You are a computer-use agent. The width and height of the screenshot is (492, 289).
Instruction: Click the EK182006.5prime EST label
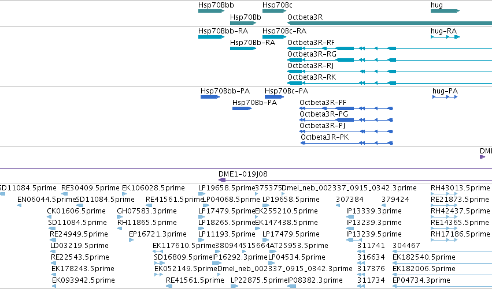click(424, 269)
